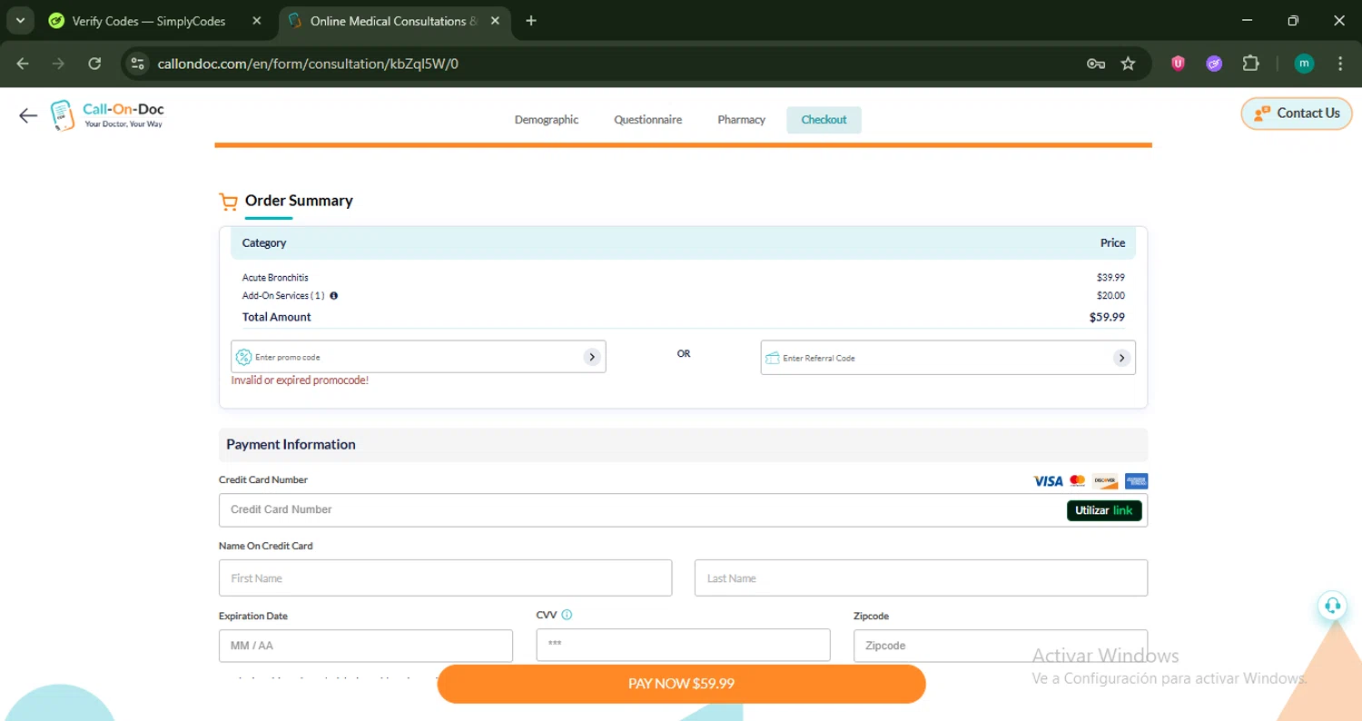The width and height of the screenshot is (1362, 721).
Task: Open the Extensions puzzle icon
Action: coord(1251,64)
